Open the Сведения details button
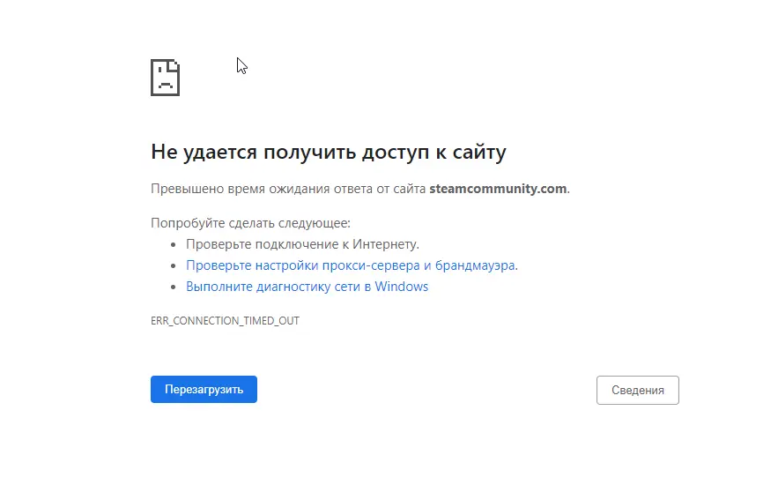This screenshot has height=500, width=778. [x=638, y=391]
